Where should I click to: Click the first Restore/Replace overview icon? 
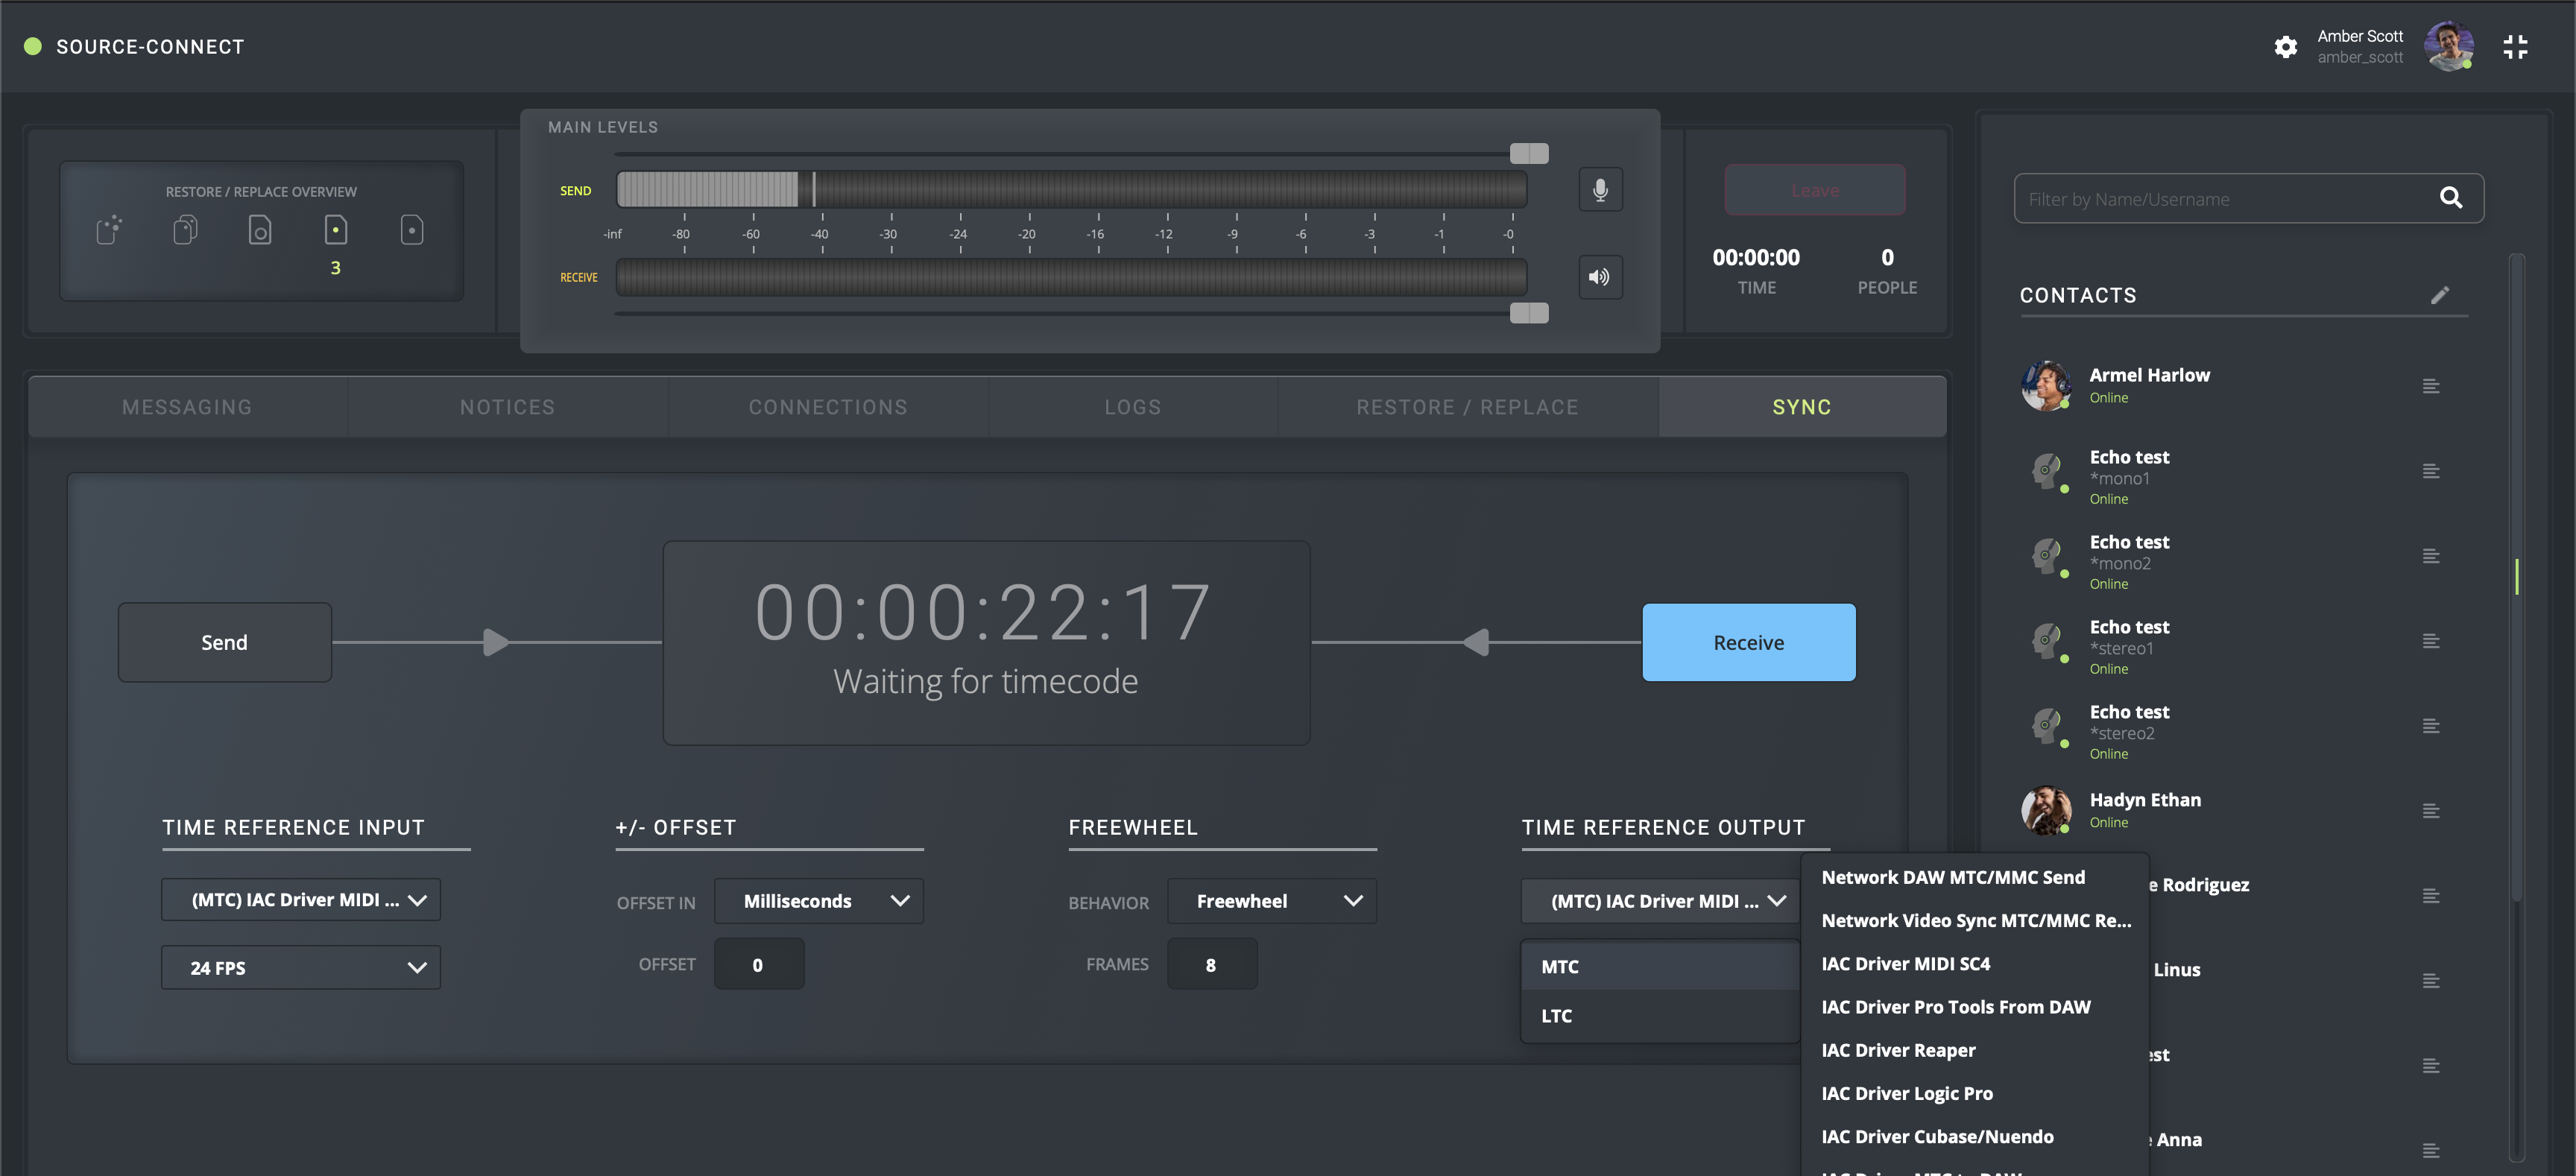click(109, 230)
